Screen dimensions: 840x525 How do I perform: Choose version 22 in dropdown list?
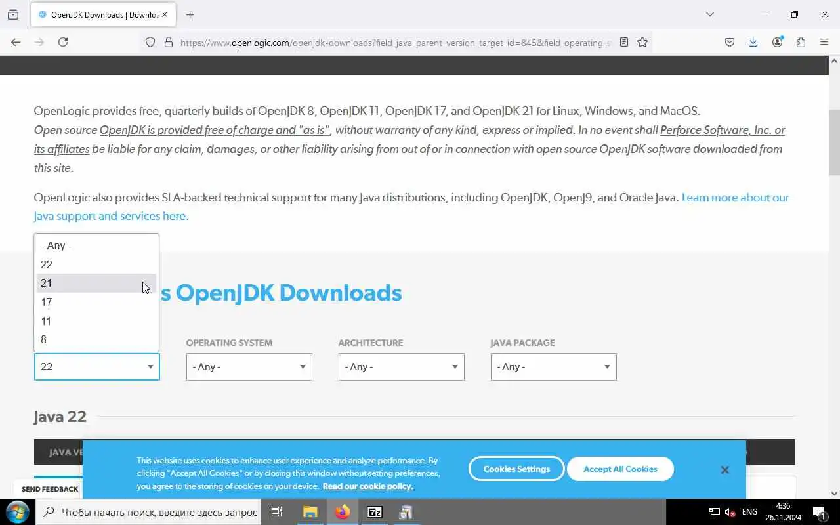click(x=96, y=264)
